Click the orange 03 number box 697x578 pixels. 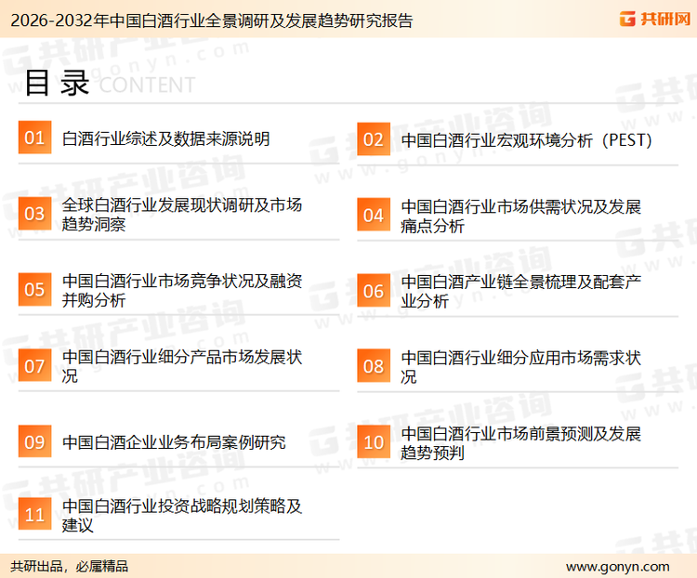click(x=34, y=214)
